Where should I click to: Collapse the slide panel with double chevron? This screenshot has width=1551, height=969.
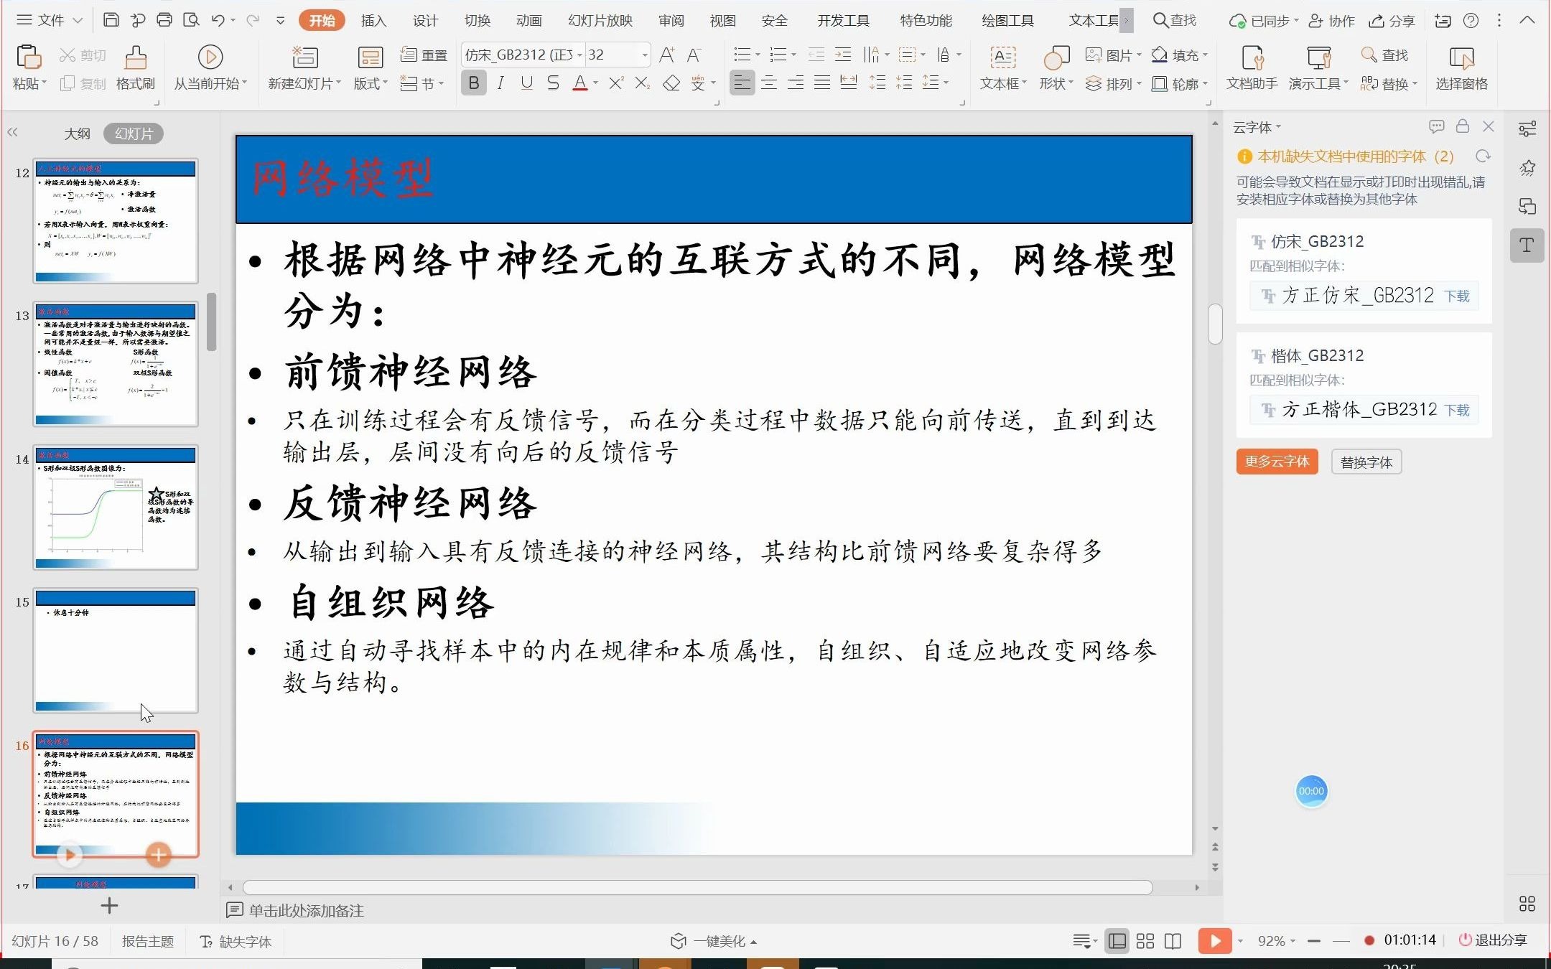(12, 132)
